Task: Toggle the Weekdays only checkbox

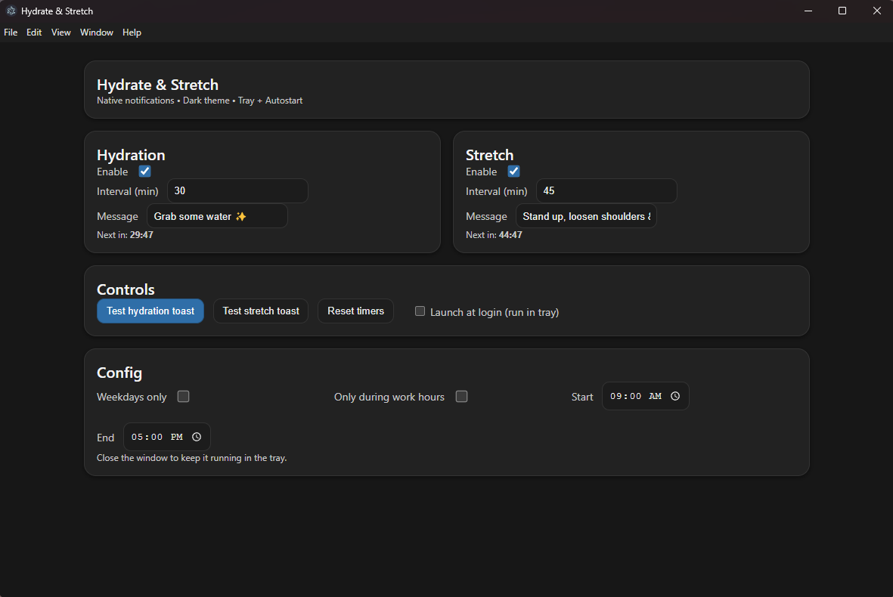Action: point(183,397)
